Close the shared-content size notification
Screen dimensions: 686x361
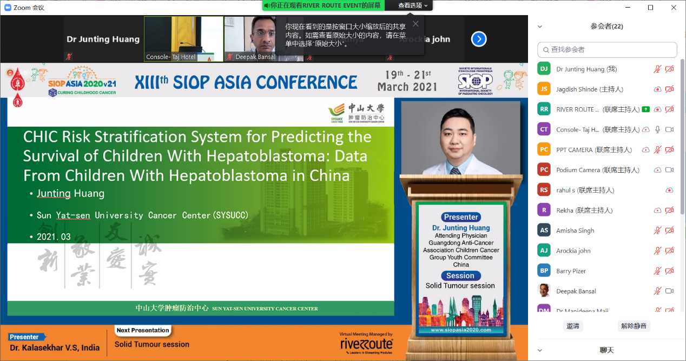coord(415,24)
